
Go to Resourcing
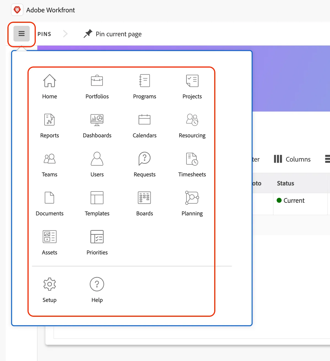tap(192, 126)
